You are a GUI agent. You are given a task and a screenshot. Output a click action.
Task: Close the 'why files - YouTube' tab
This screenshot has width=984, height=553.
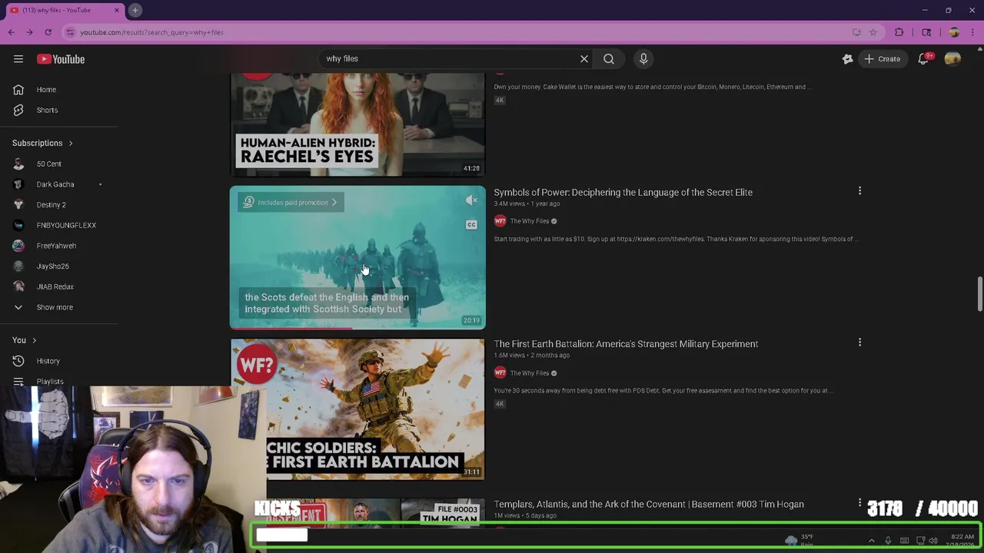117,10
